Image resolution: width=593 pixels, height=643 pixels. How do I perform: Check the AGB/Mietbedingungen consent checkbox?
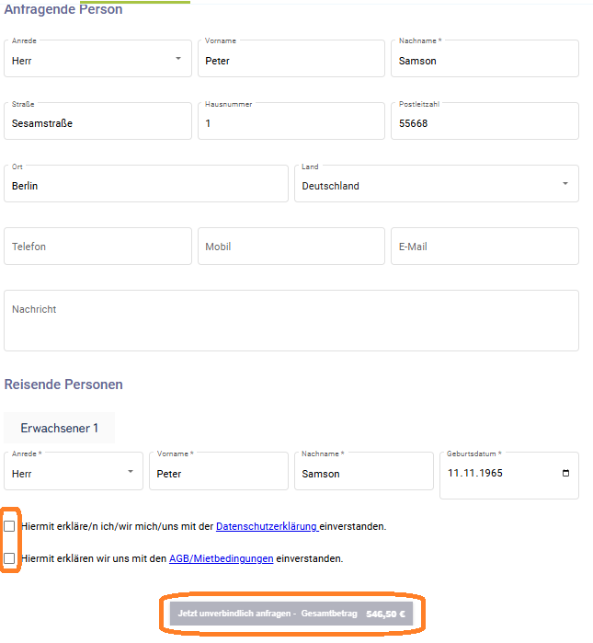[x=9, y=558]
